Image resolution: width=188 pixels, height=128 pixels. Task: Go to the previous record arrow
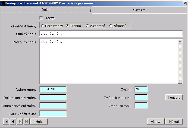point(13,121)
